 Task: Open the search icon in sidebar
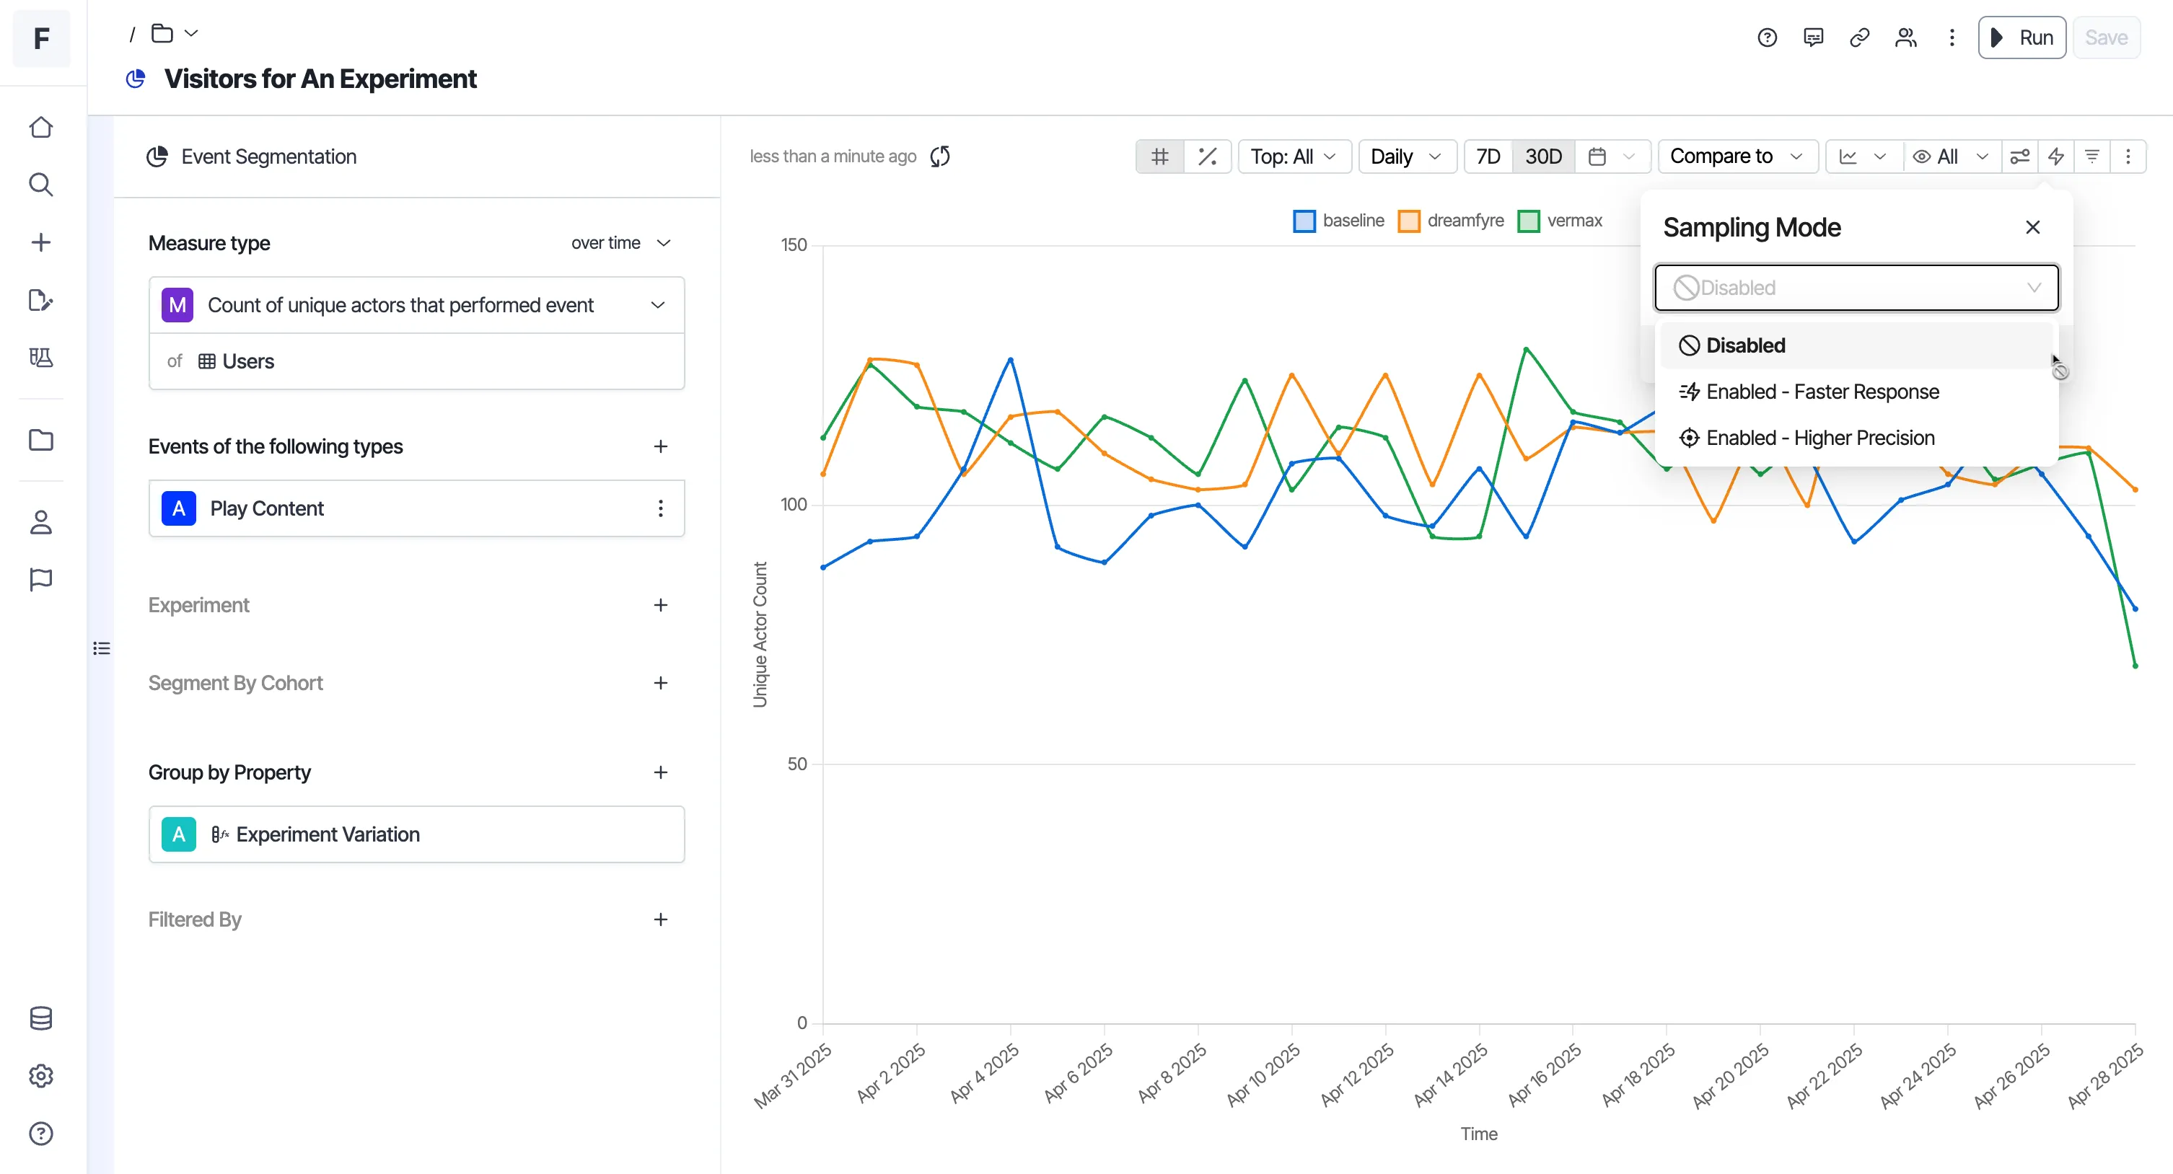click(40, 185)
